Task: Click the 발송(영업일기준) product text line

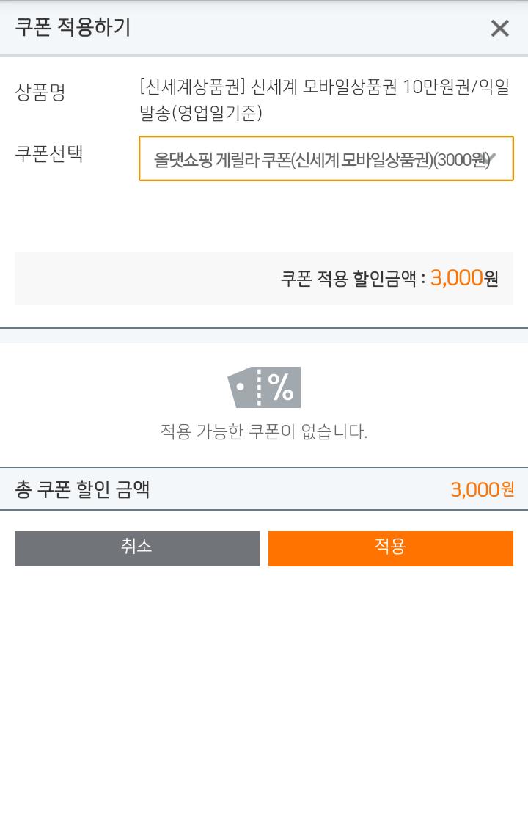Action: point(201,114)
